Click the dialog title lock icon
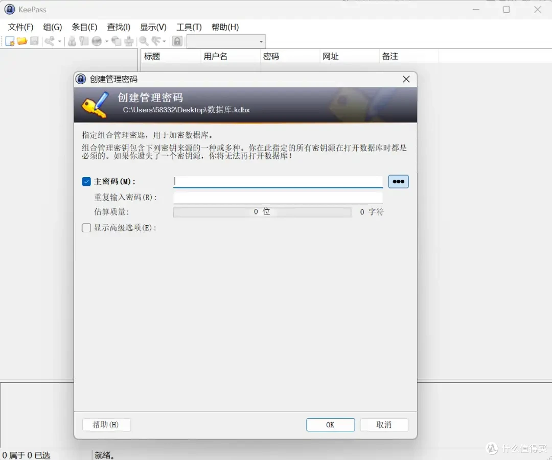This screenshot has height=460, width=552. [x=81, y=79]
